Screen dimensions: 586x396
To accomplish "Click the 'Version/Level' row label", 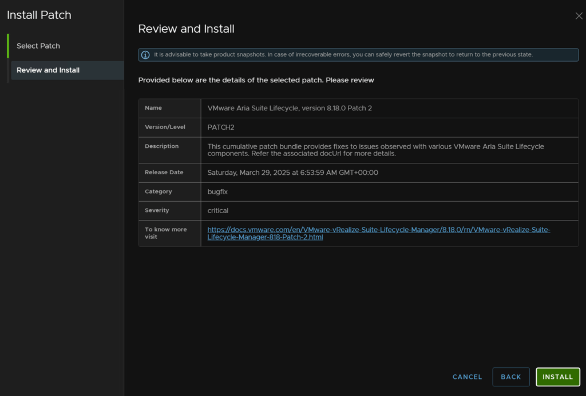I will pyautogui.click(x=165, y=127).
